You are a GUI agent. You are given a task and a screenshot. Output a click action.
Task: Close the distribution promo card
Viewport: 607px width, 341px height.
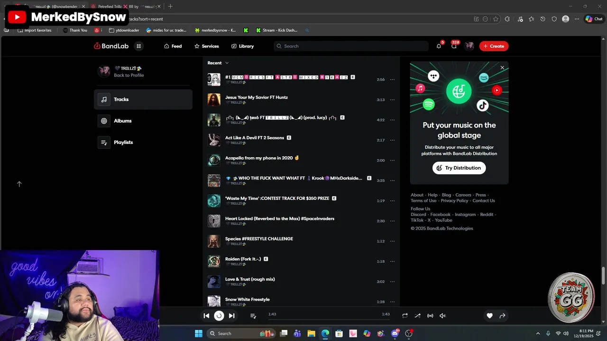(x=502, y=68)
